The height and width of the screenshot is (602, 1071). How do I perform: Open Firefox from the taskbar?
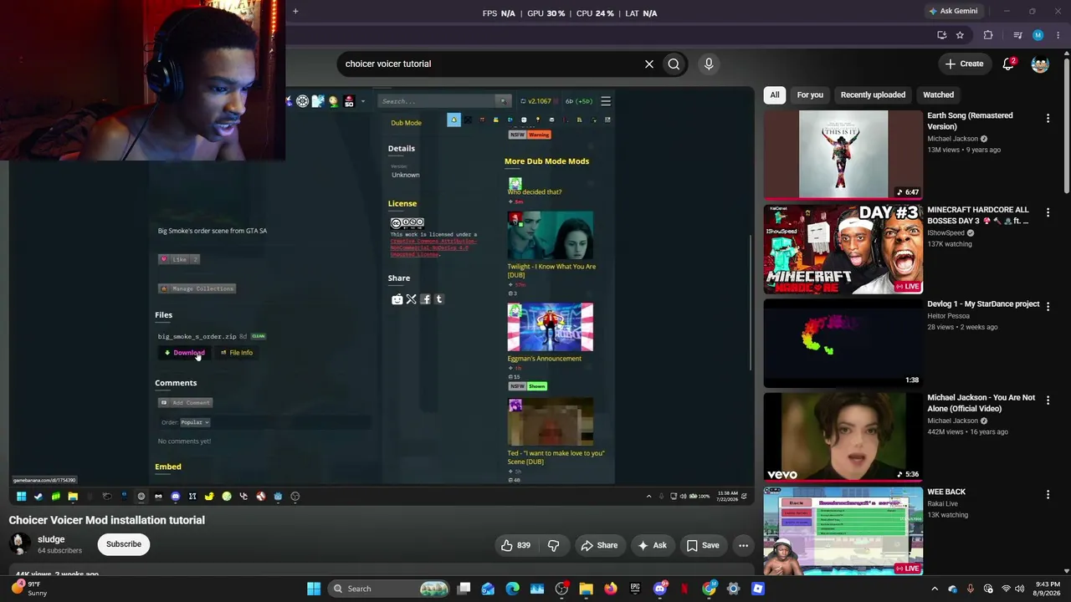click(x=611, y=589)
